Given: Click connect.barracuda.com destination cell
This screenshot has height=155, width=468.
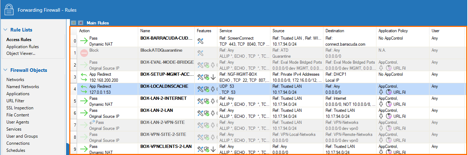Looking at the screenshot, I should 345,44.
